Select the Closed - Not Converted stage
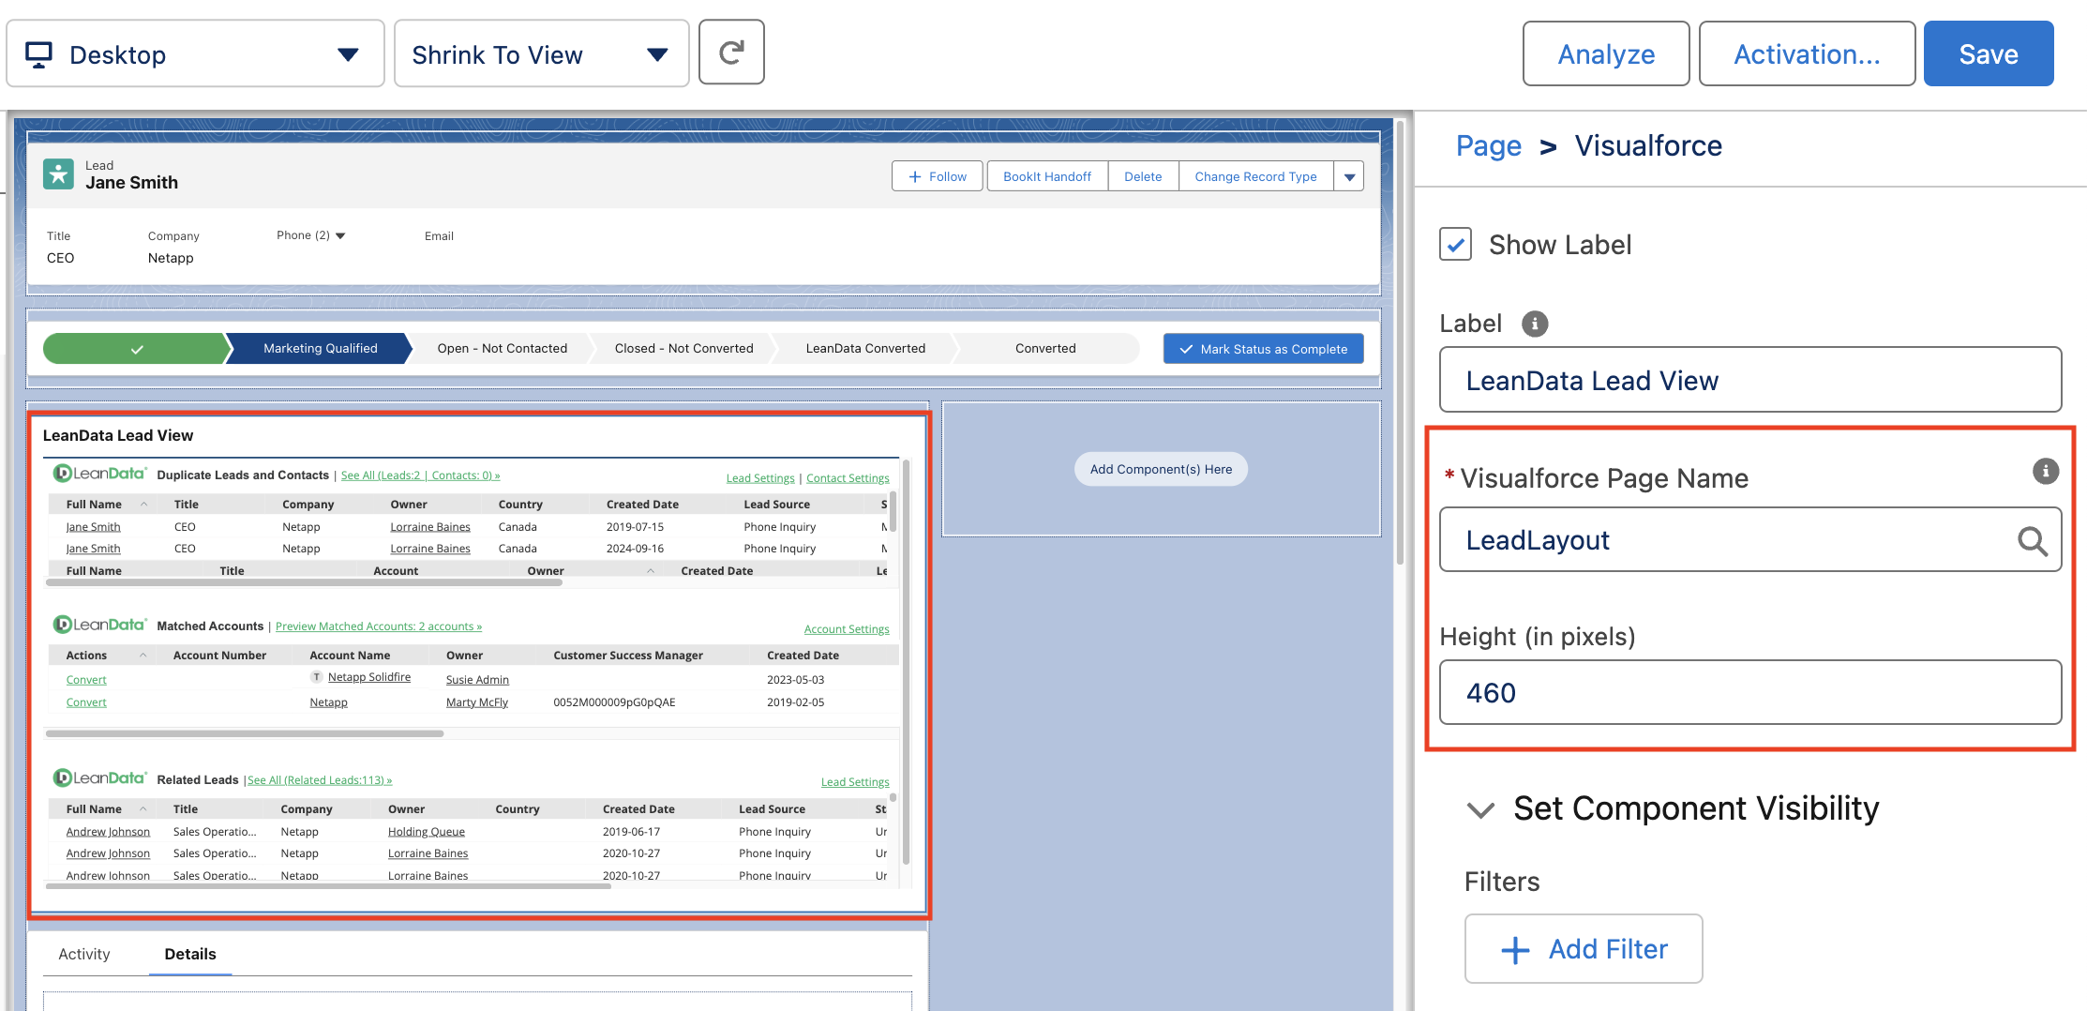The image size is (2087, 1011). click(x=684, y=349)
